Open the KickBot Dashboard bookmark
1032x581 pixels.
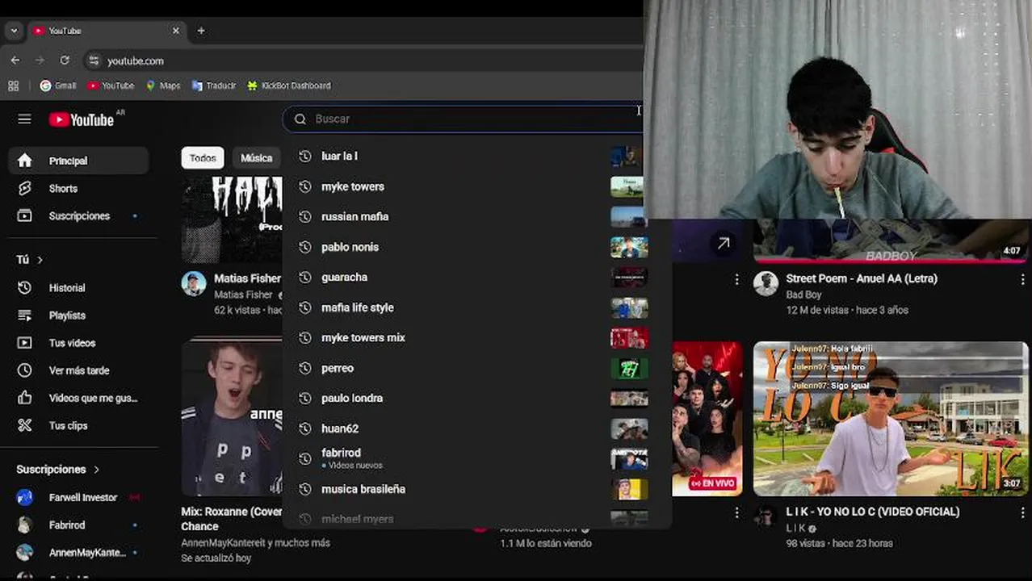[x=288, y=86]
